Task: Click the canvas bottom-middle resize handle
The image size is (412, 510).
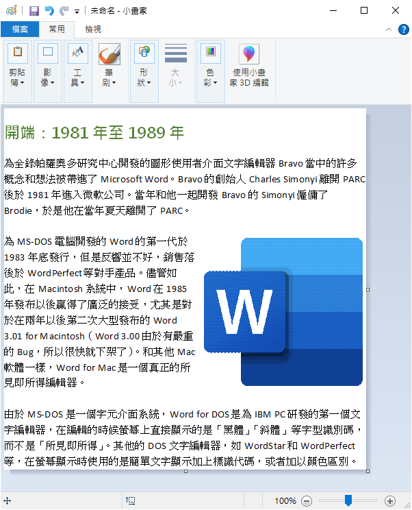Action: point(185,471)
